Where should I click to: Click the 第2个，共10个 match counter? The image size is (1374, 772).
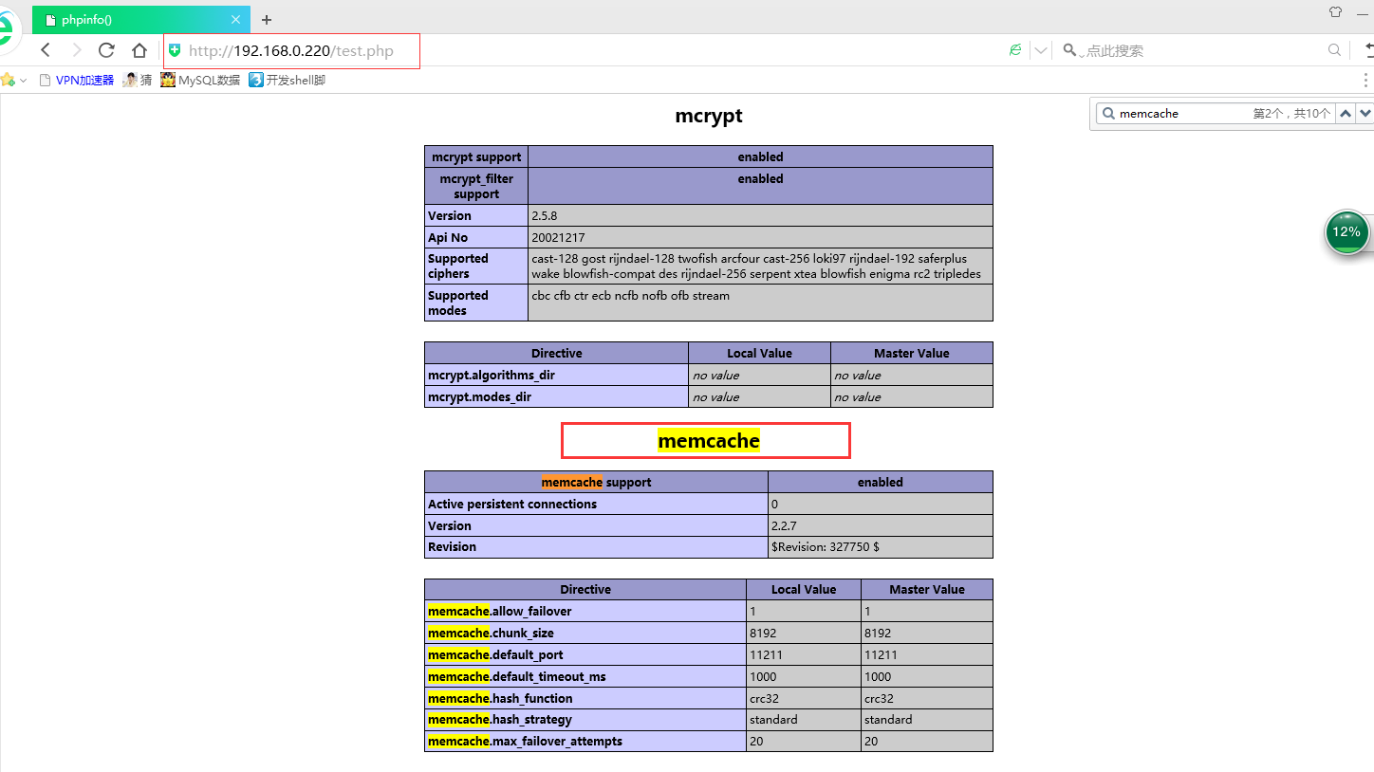1291,114
